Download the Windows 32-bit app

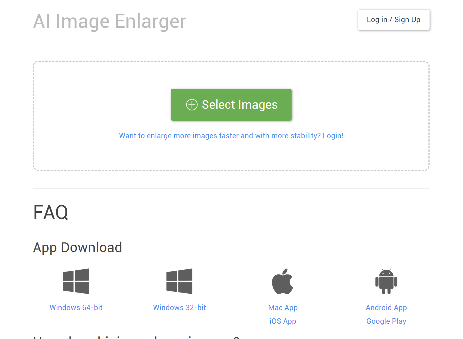[179, 308]
